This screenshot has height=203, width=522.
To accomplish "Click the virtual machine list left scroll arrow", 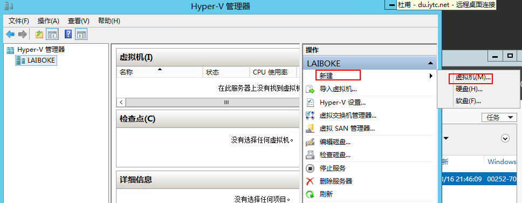I will tap(121, 103).
